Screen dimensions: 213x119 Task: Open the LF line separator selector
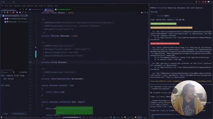[x=95, y=117]
